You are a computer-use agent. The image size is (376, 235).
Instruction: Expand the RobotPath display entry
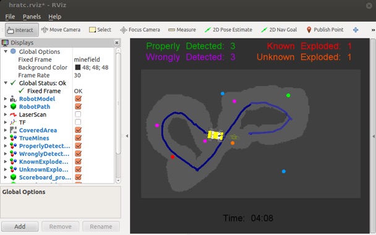6,106
